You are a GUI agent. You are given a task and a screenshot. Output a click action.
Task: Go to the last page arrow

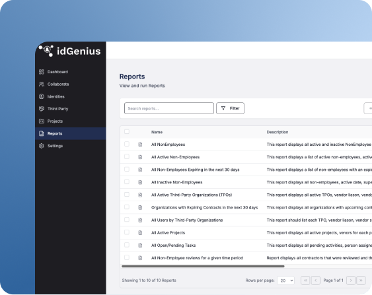tap(361, 280)
